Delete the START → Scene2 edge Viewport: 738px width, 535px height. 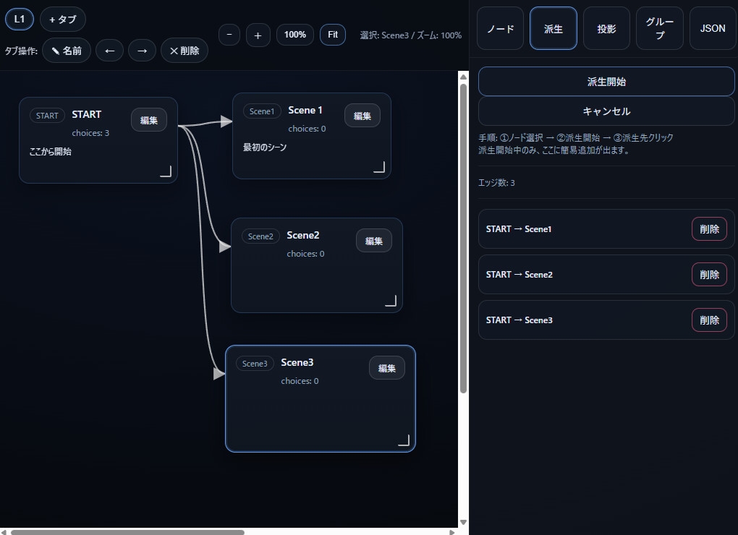709,275
